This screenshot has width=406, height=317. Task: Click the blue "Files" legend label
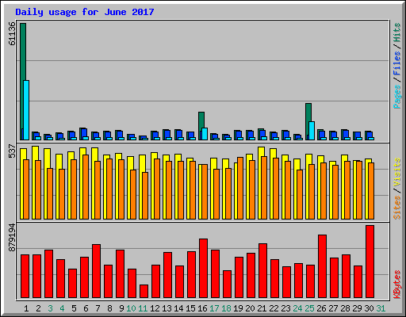click(397, 63)
